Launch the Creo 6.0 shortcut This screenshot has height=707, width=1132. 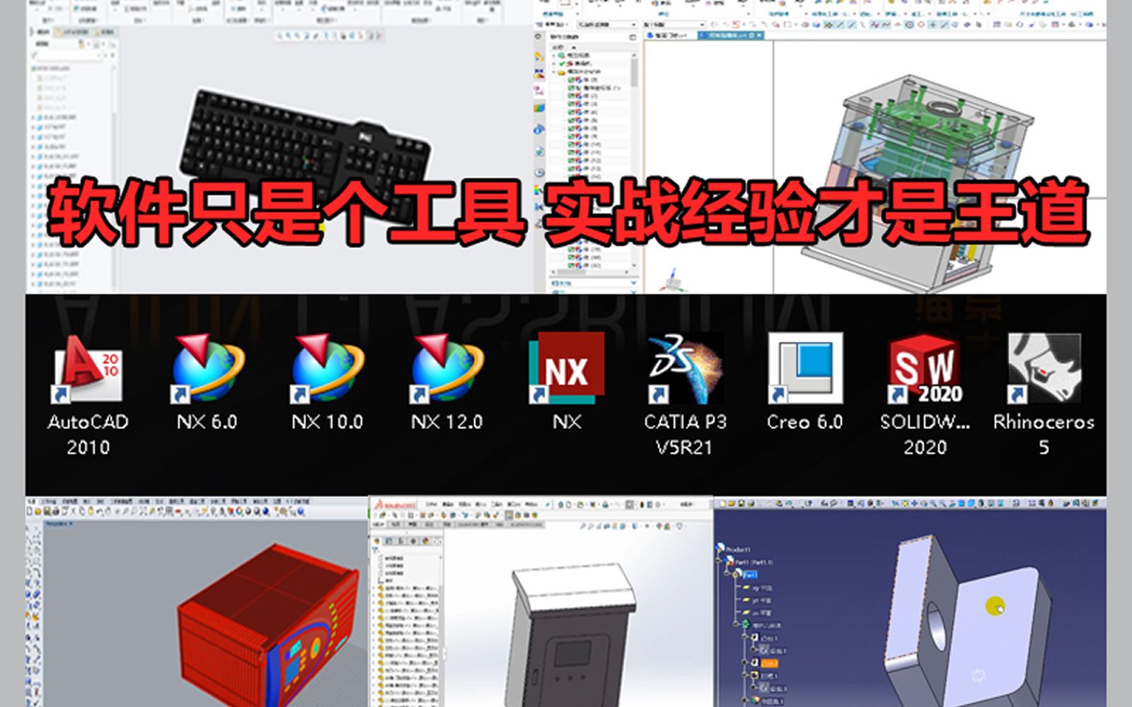pyautogui.click(x=805, y=382)
